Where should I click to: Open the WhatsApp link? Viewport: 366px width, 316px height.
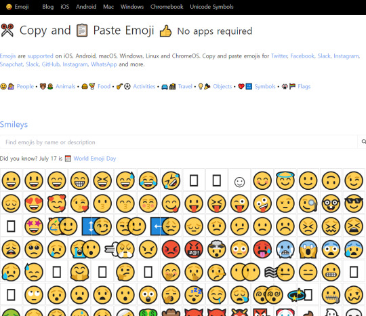(x=104, y=64)
